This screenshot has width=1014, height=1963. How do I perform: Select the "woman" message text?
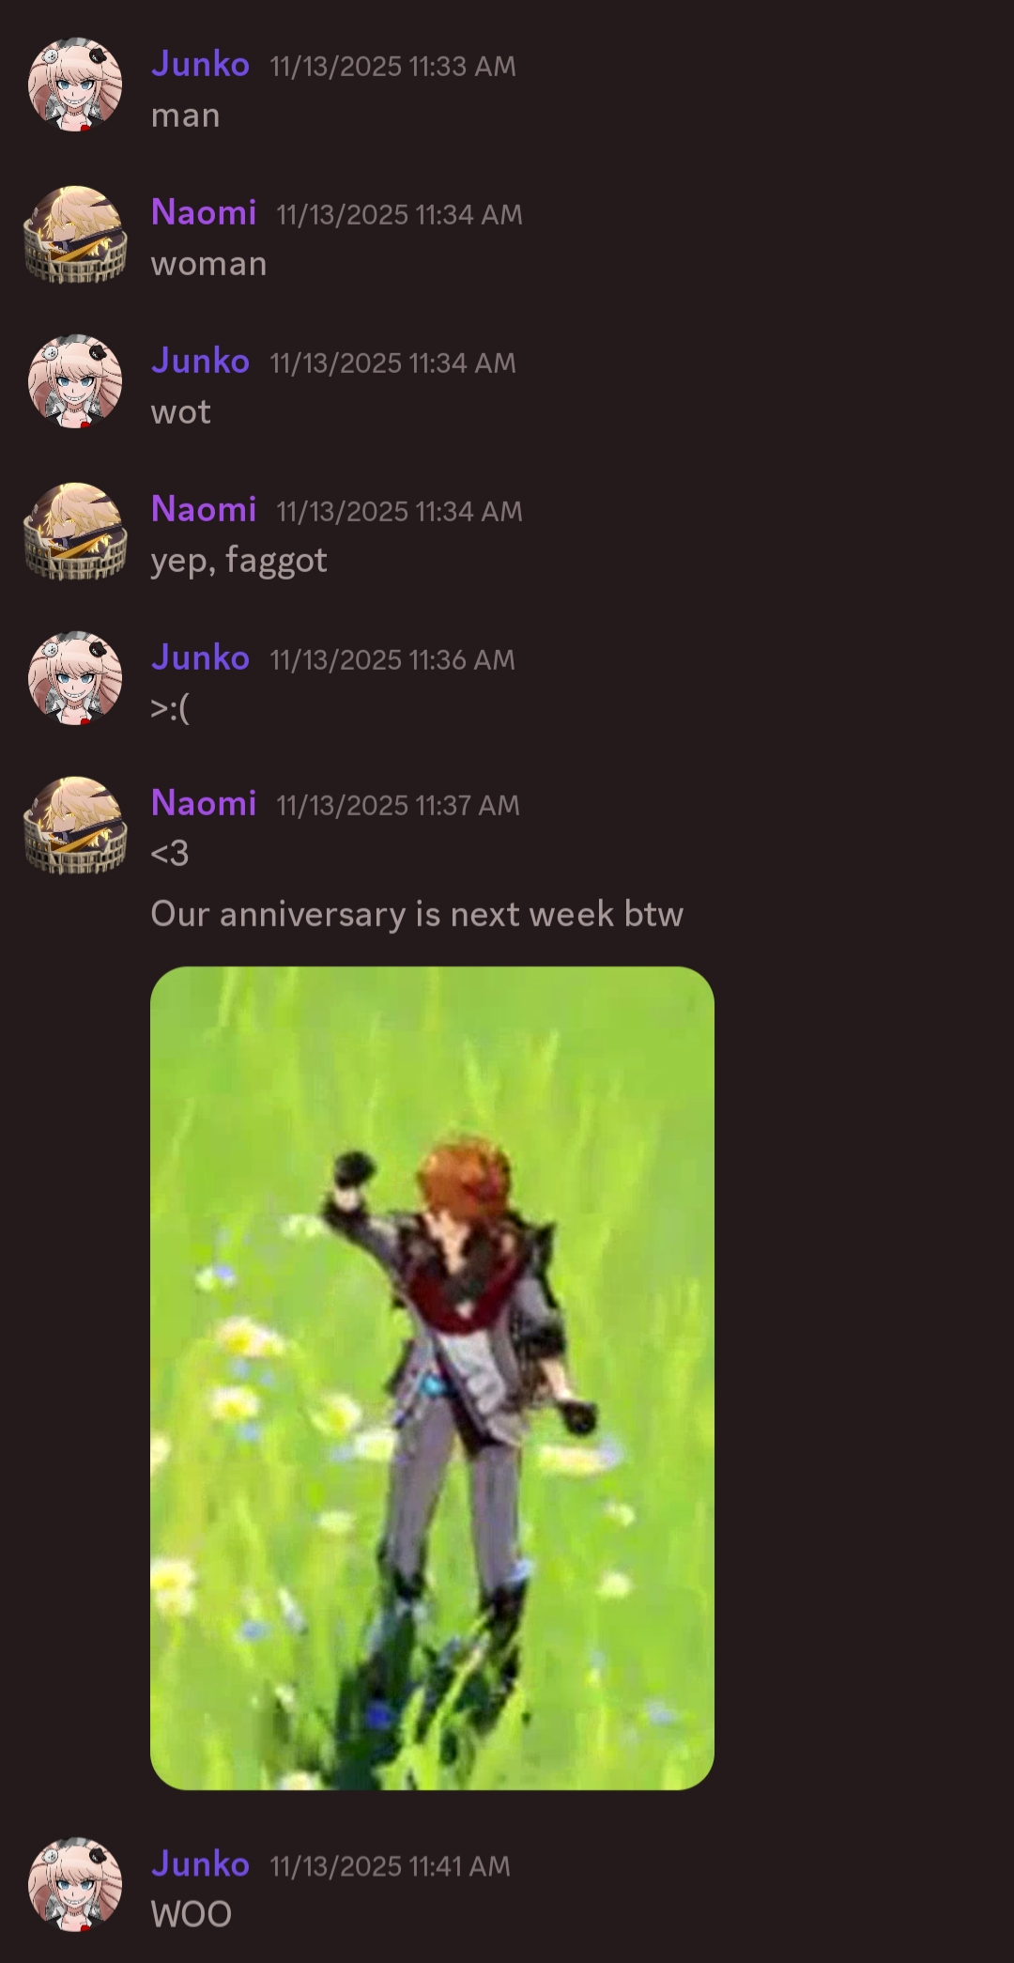[208, 264]
